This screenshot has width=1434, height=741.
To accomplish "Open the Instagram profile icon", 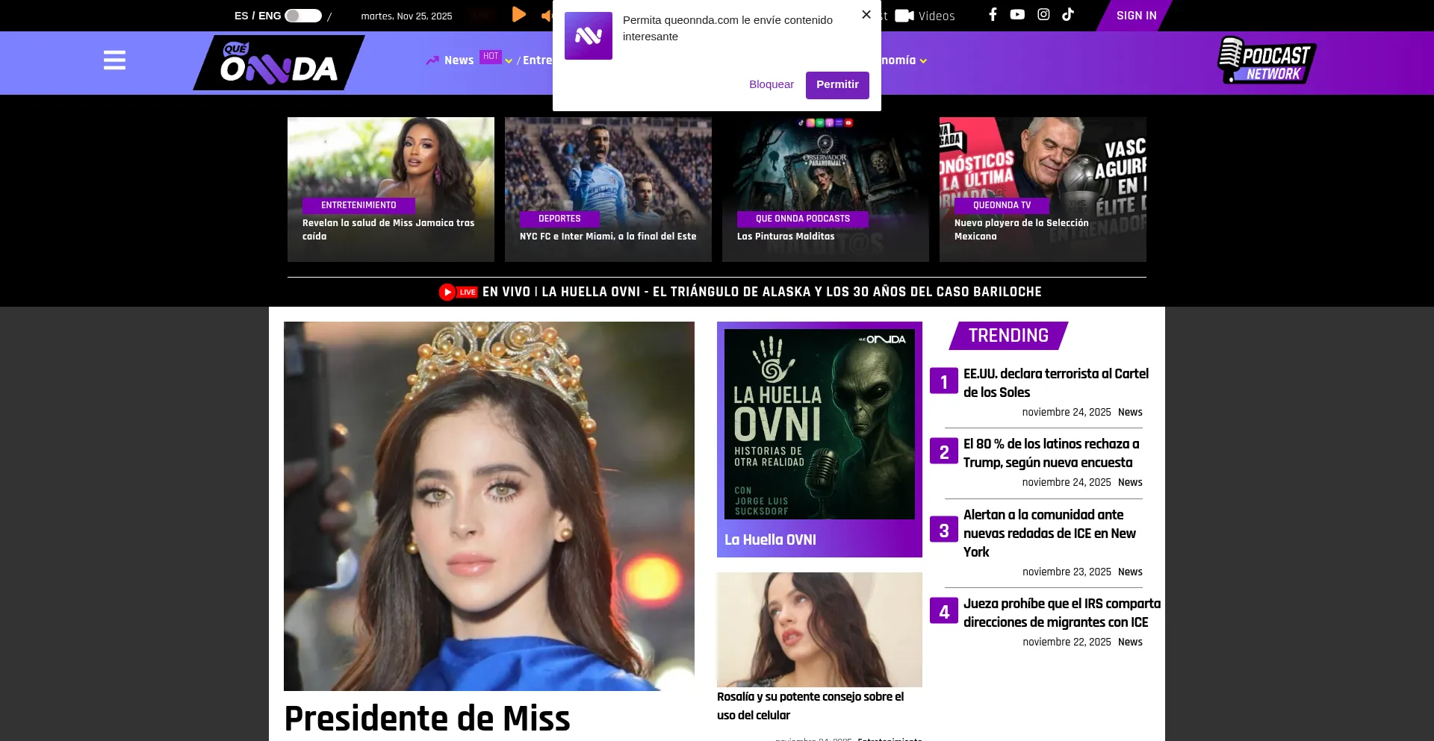I will point(1043,15).
